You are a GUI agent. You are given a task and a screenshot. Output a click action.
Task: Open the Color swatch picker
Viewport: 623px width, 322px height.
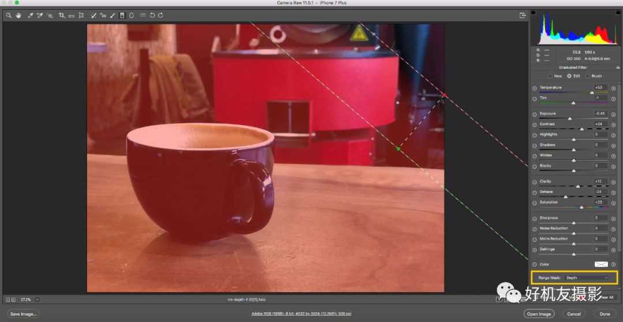pyautogui.click(x=601, y=264)
